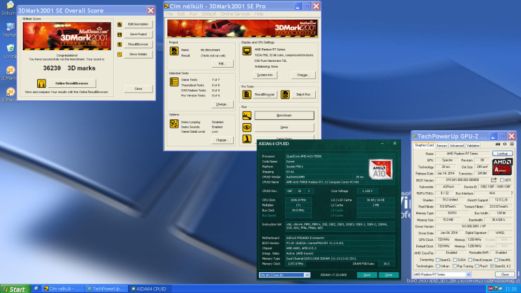
Task: Click the Edit Description icon in Overall Score window
Action: tap(120, 25)
